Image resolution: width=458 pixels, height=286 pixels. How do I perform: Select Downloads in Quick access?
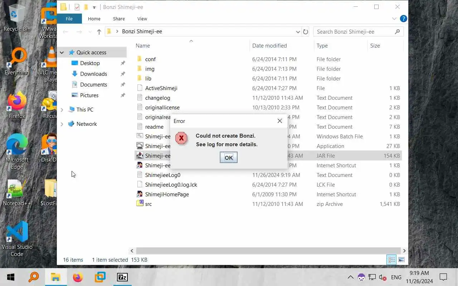click(93, 74)
